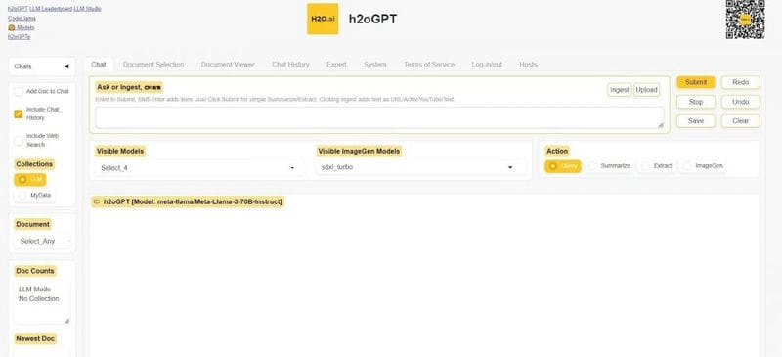Image resolution: width=782 pixels, height=357 pixels.
Task: Click the Submit button
Action: click(x=696, y=82)
